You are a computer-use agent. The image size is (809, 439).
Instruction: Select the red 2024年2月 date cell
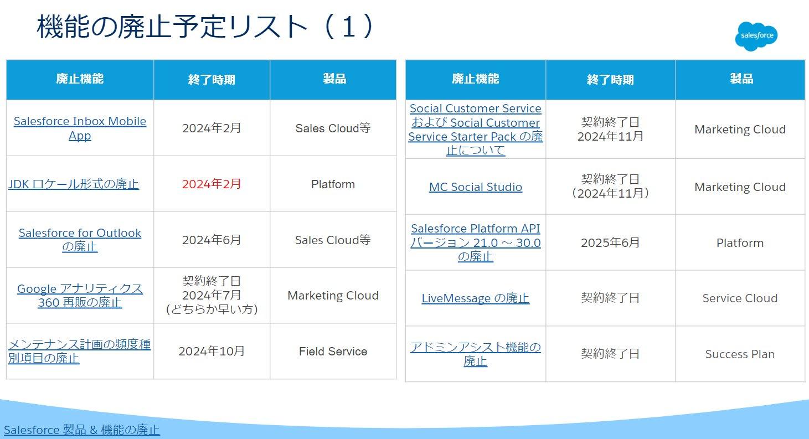[x=212, y=184]
